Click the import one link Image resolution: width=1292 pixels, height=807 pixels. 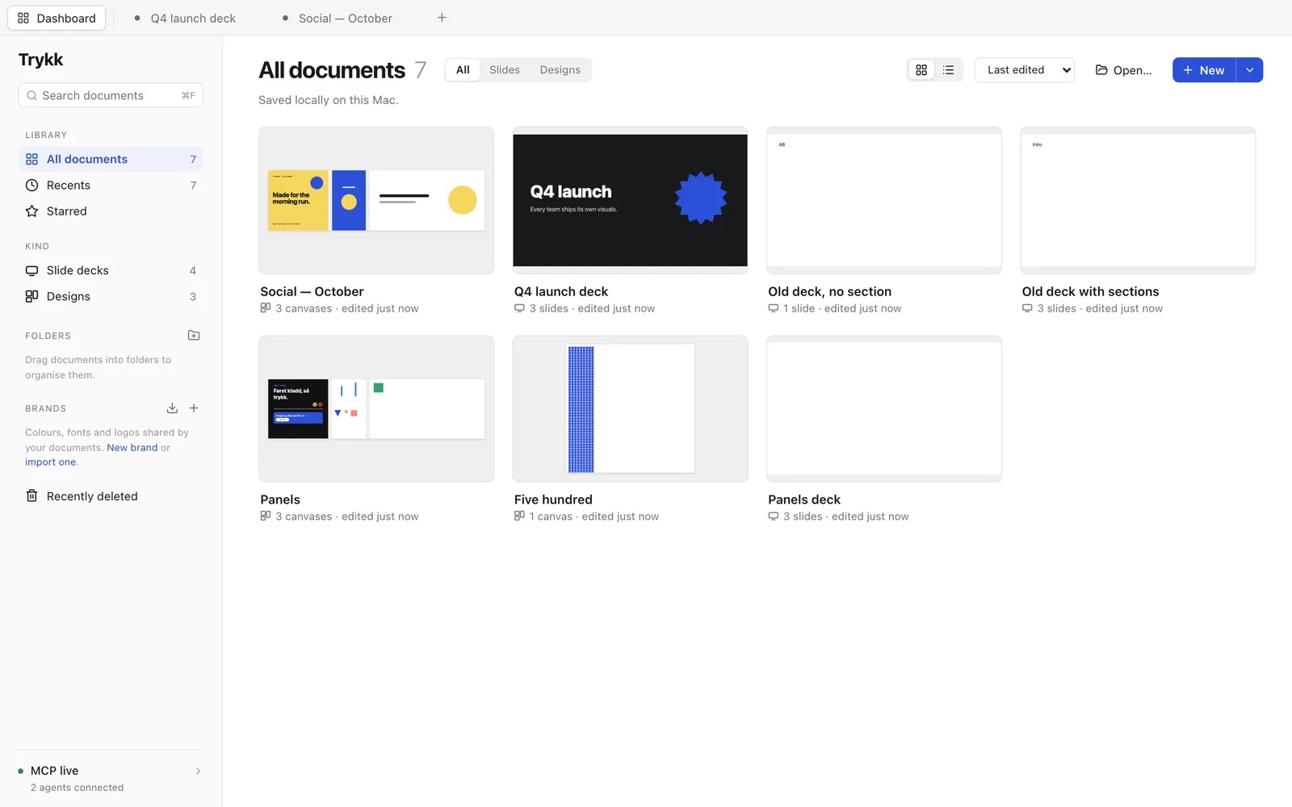click(50, 462)
